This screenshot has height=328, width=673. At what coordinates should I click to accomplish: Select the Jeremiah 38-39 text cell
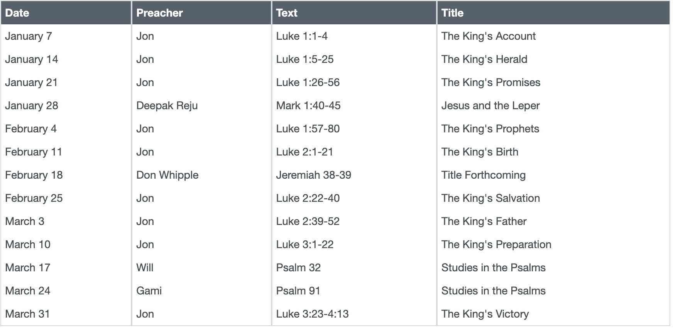click(x=313, y=175)
